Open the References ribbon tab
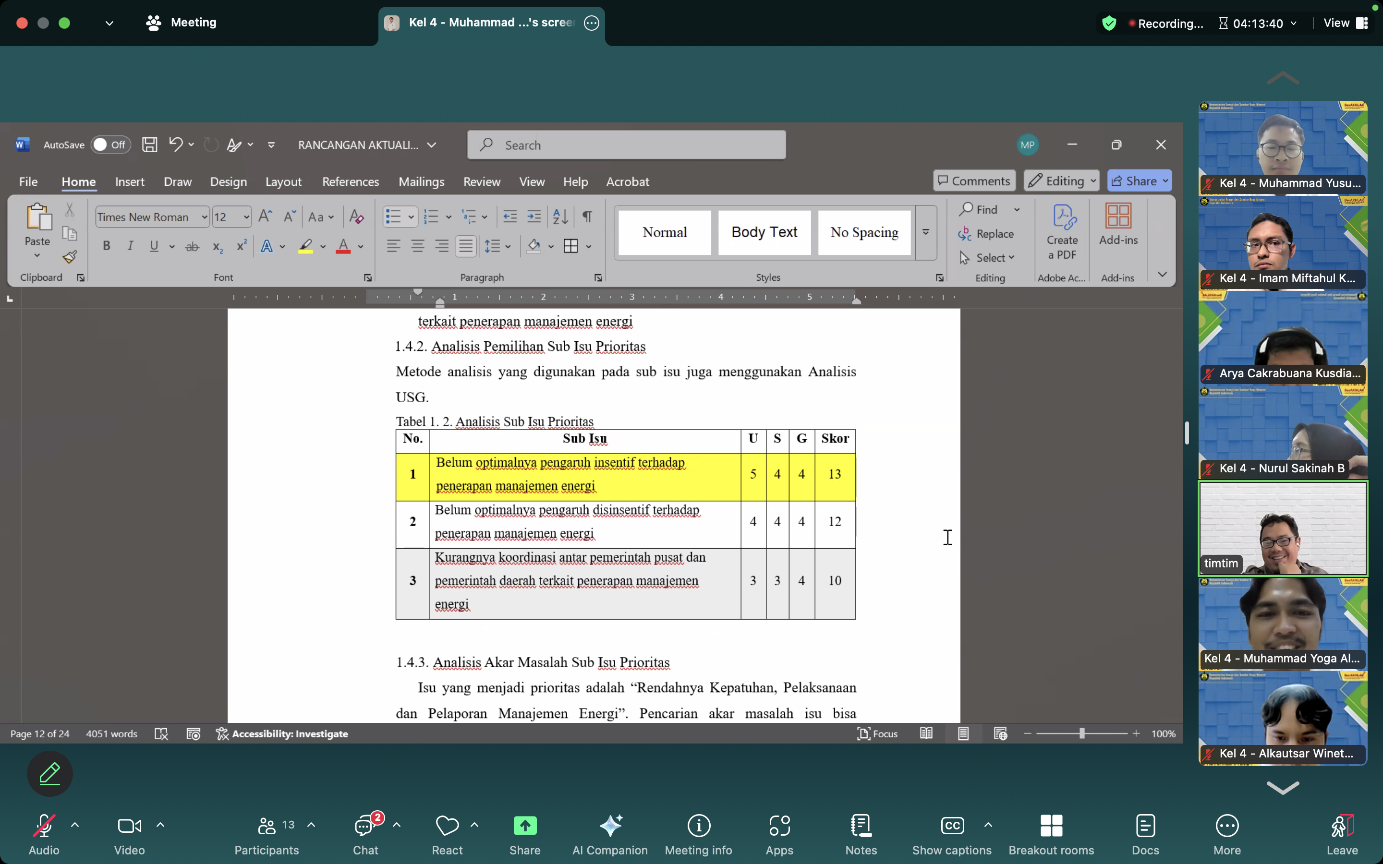This screenshot has width=1383, height=864. [351, 182]
